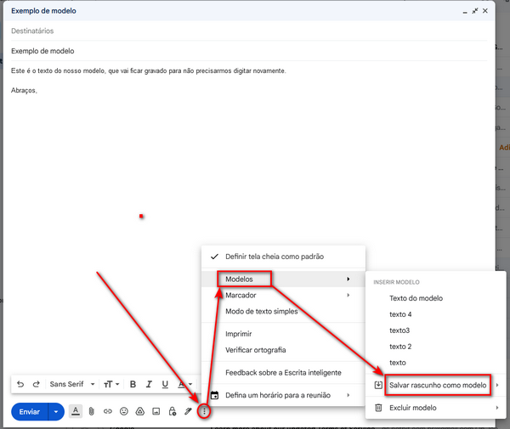Click the attach files paperclip icon
The height and width of the screenshot is (429, 510).
(92, 411)
